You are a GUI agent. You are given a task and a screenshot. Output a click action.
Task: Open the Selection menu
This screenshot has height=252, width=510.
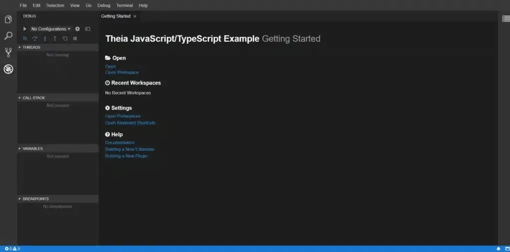pos(55,5)
